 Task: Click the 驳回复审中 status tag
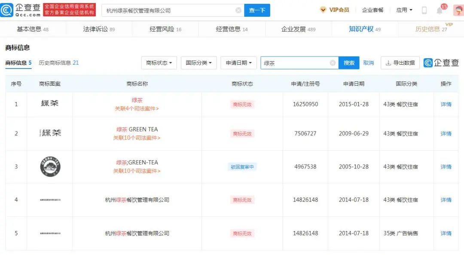click(x=242, y=167)
